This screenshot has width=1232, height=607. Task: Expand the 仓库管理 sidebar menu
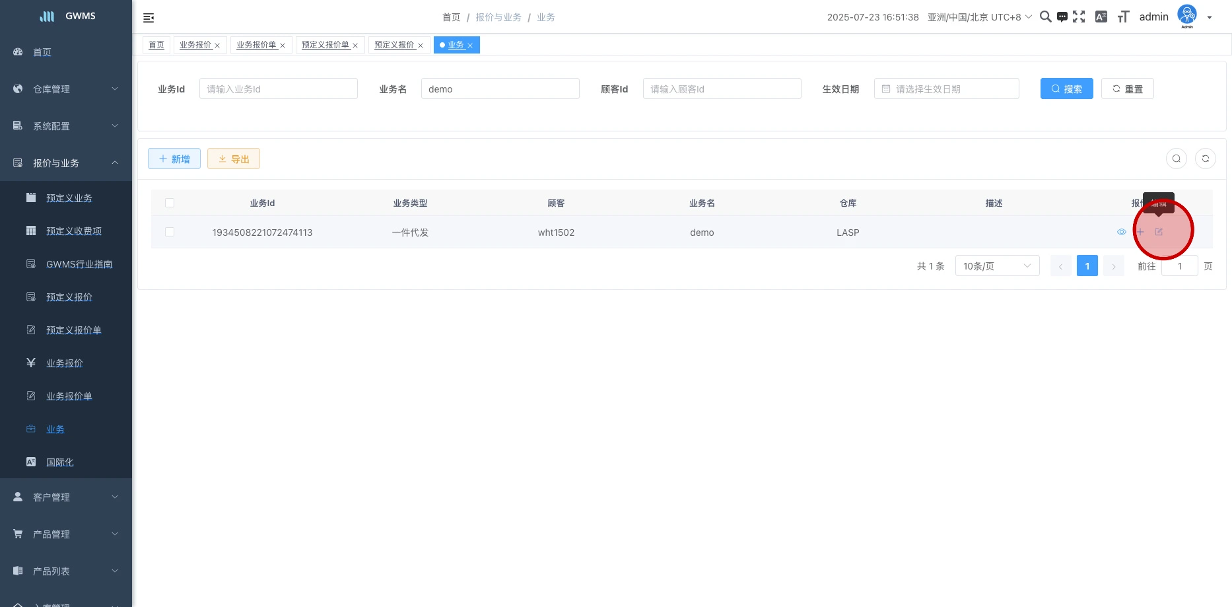[x=66, y=89]
